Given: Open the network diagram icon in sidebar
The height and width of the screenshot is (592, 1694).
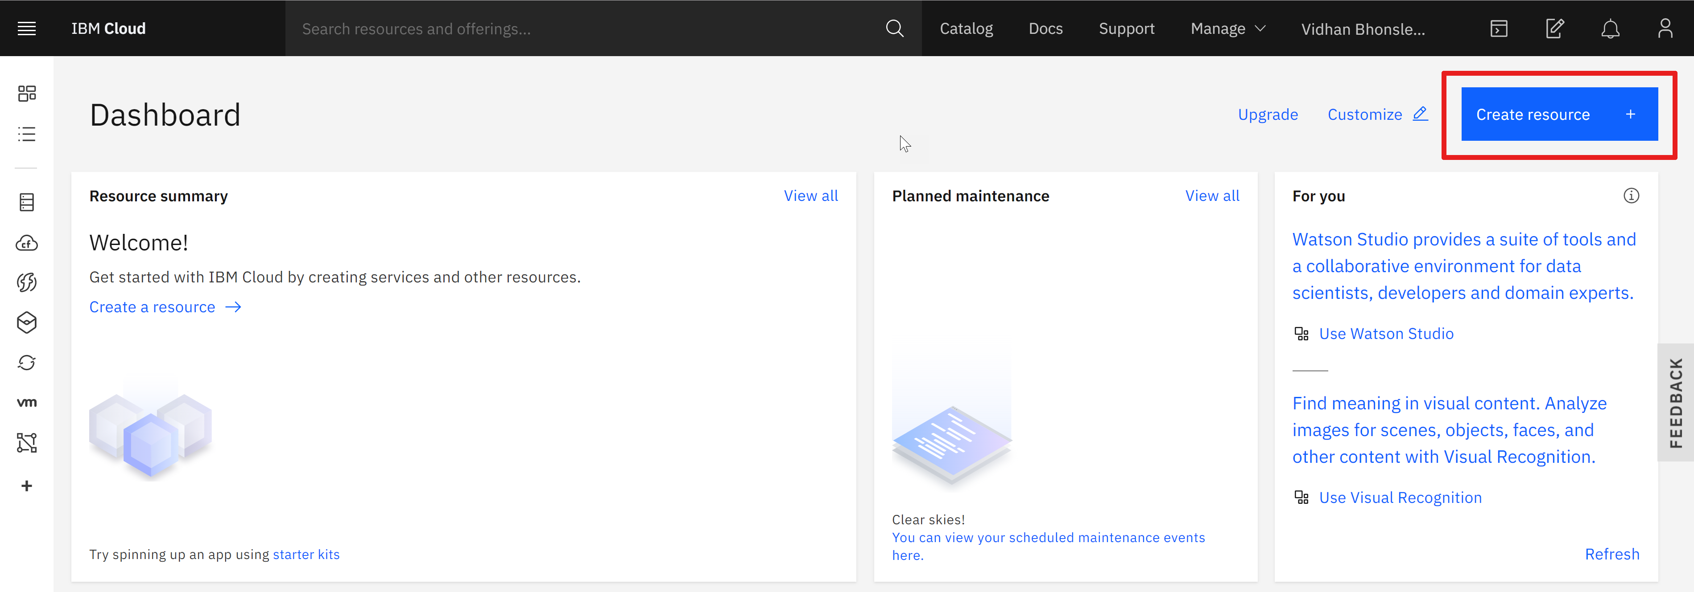Looking at the screenshot, I should pos(27,443).
